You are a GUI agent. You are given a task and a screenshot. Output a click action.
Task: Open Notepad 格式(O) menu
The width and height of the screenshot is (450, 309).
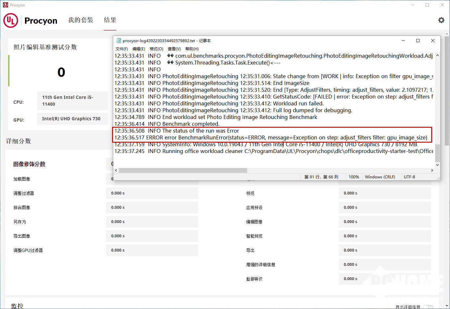[156, 49]
